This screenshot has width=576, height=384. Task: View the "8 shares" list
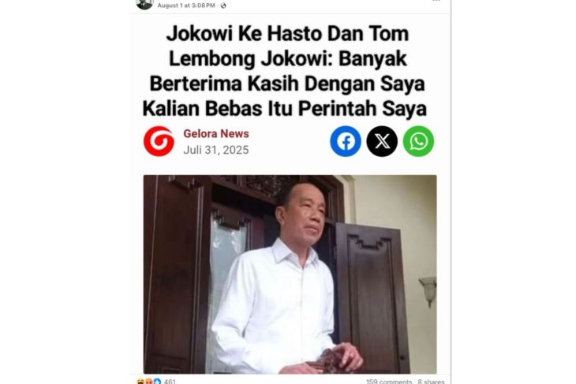[431, 382]
